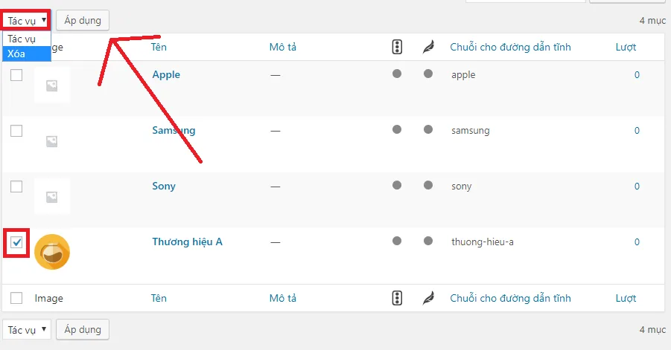Choose Xóa from the dropdown list
The height and width of the screenshot is (350, 671).
(x=27, y=54)
